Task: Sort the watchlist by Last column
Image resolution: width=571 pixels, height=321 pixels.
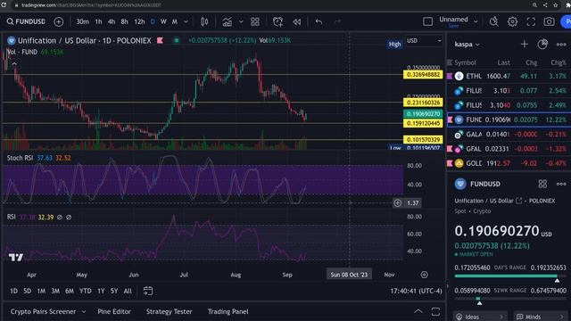Action: (x=503, y=62)
